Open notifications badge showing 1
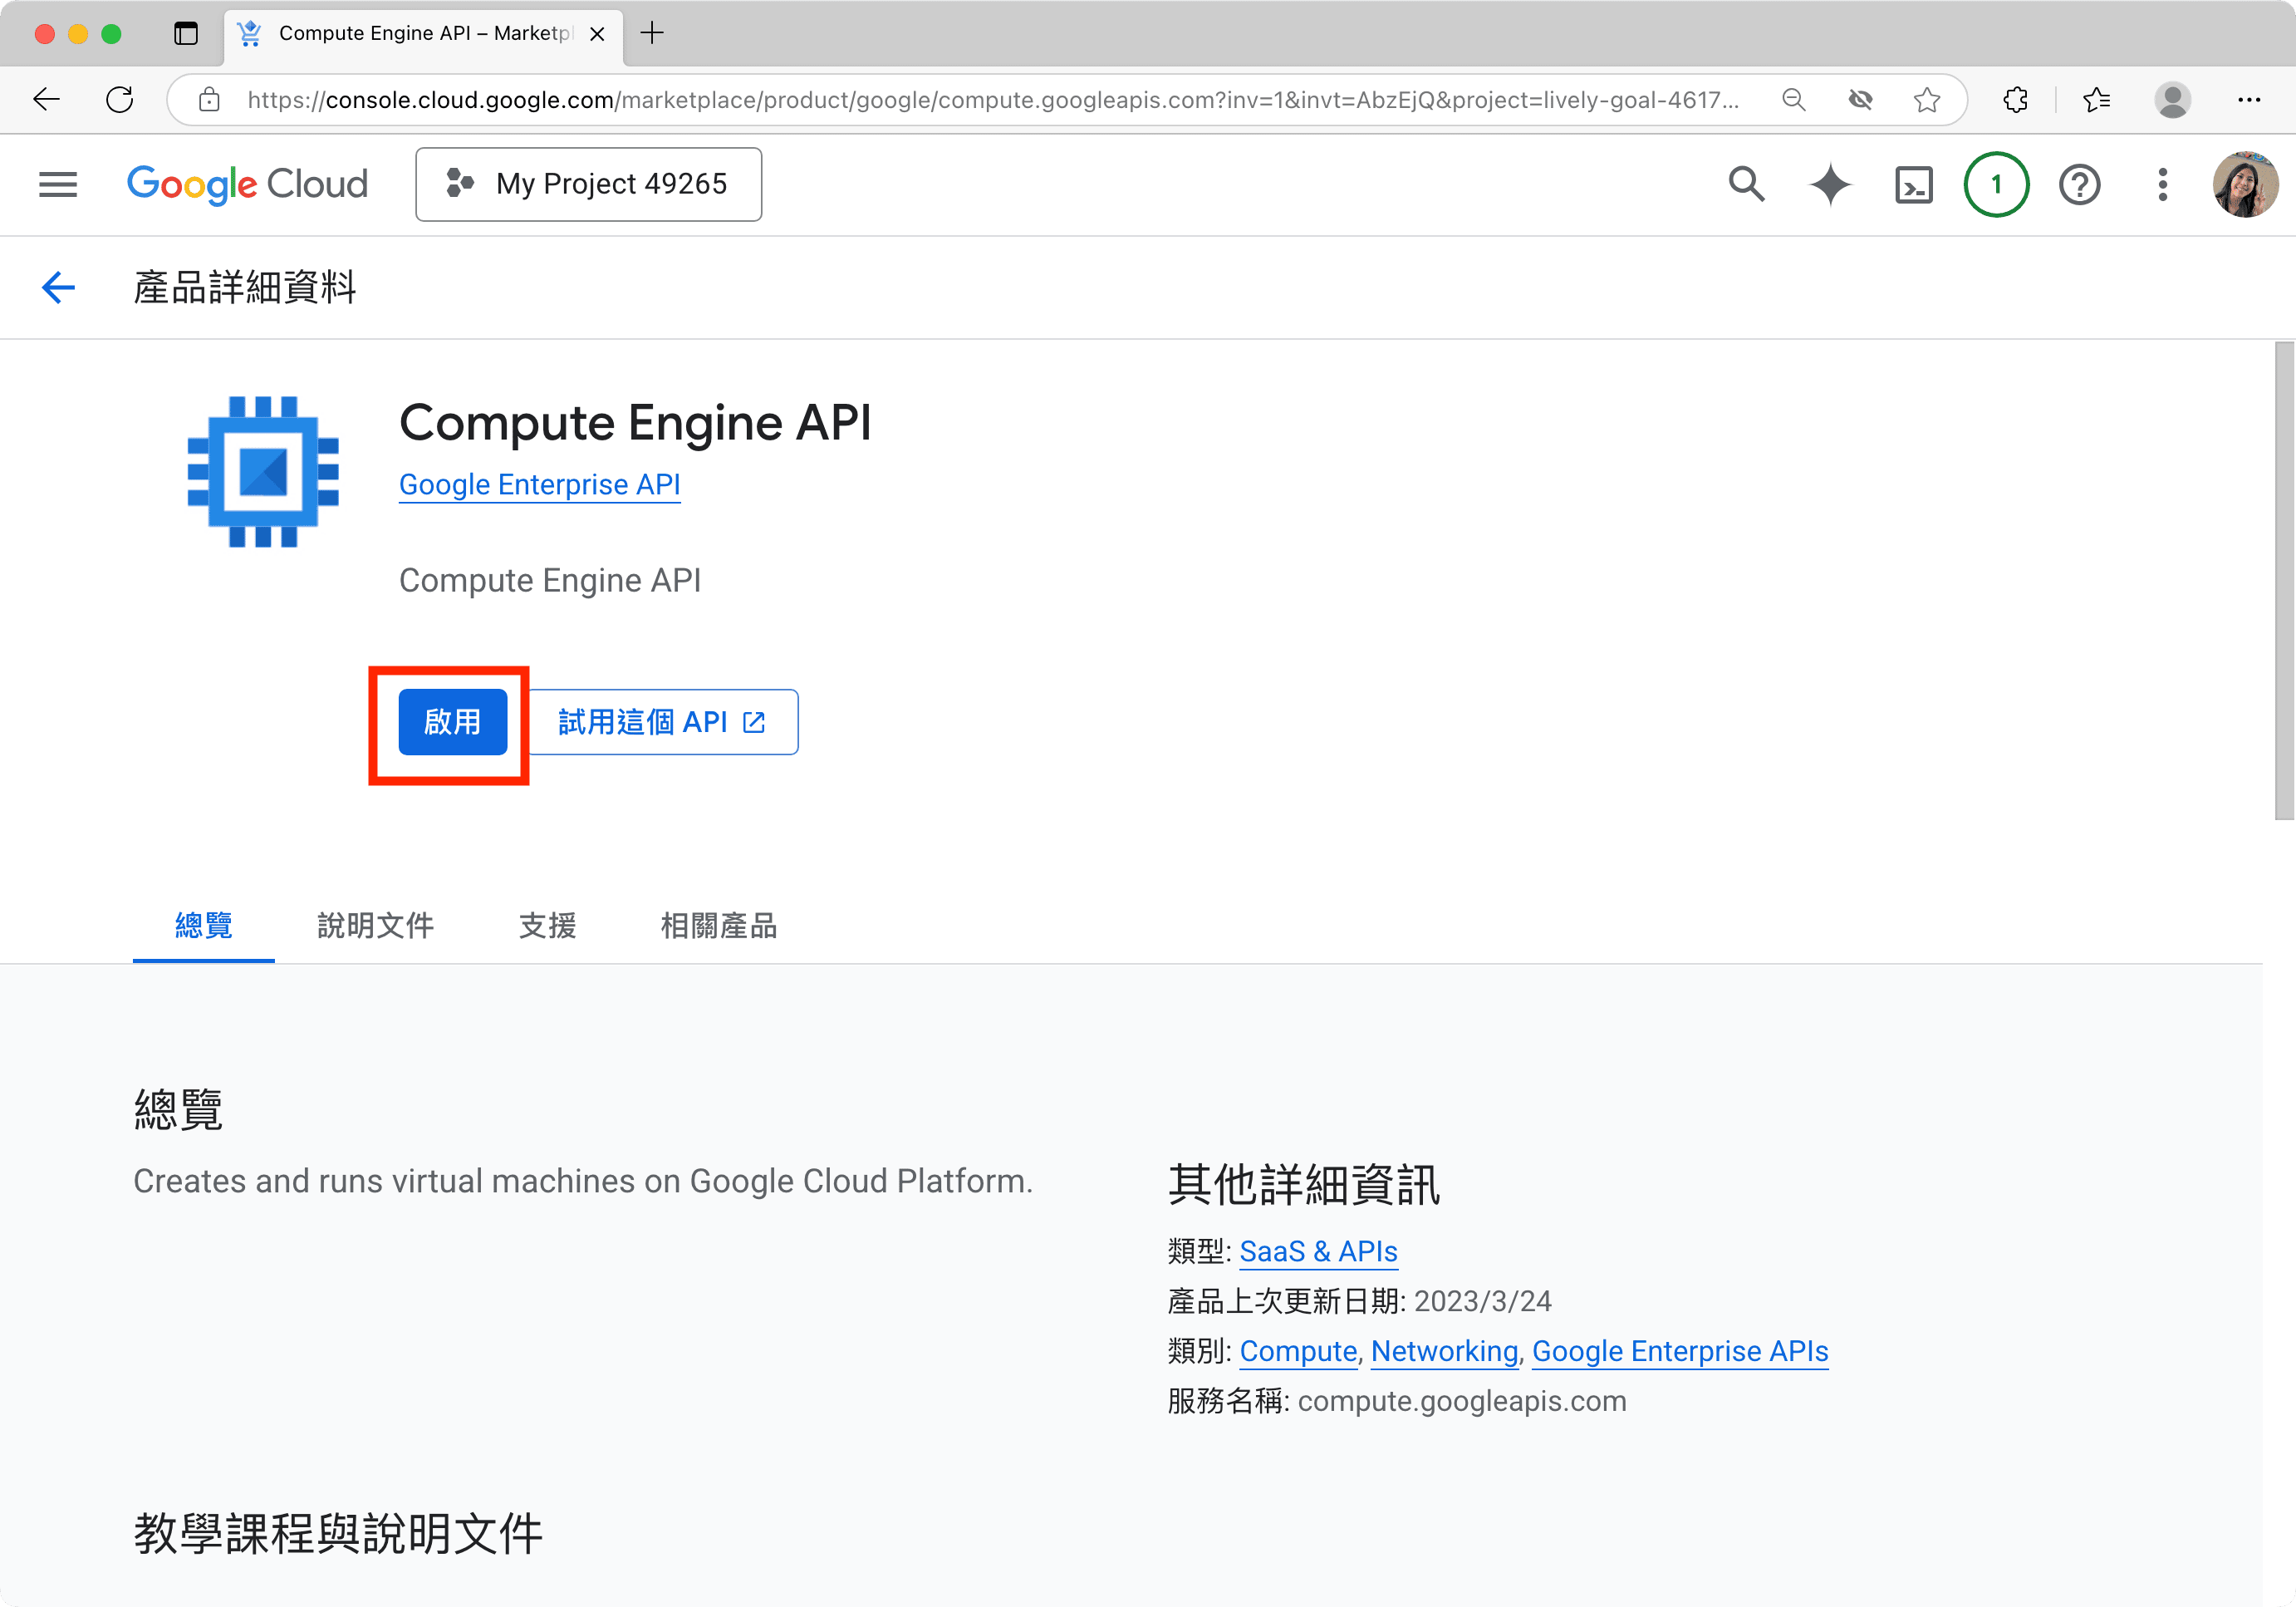The height and width of the screenshot is (1607, 2296). coord(1996,185)
